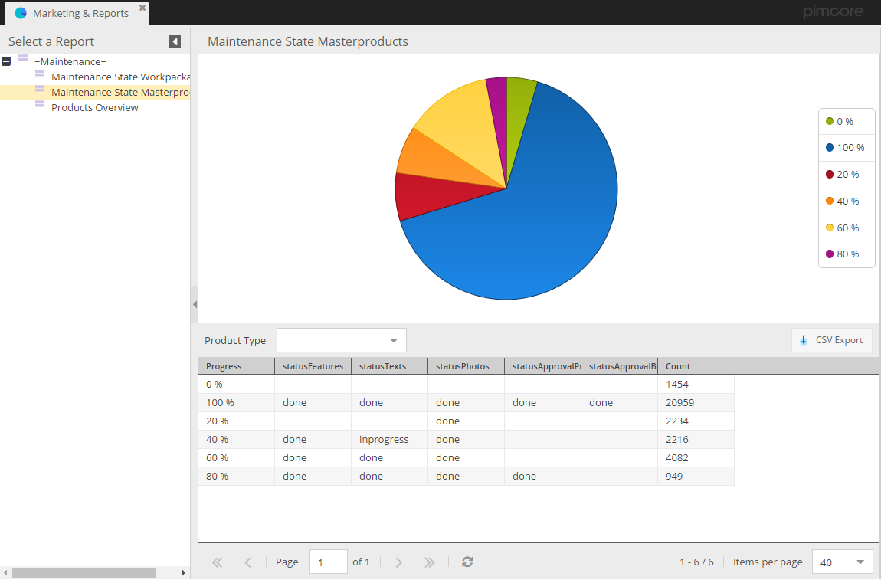This screenshot has width=881, height=580.
Task: Click the page number input field
Action: coord(328,562)
